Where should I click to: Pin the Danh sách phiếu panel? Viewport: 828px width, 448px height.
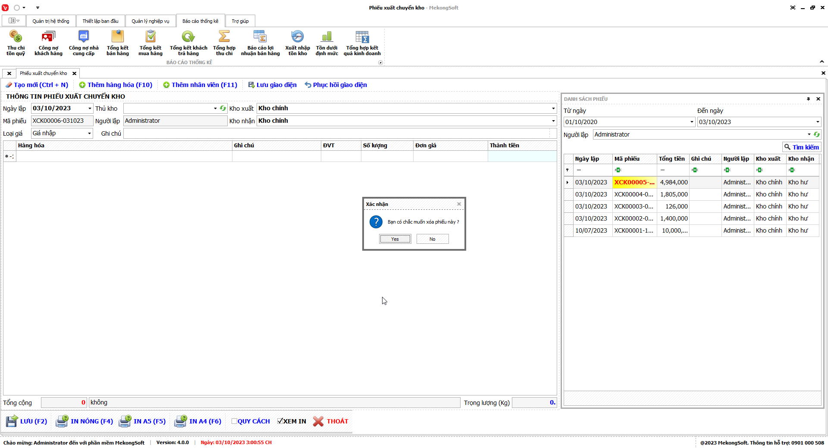808,99
